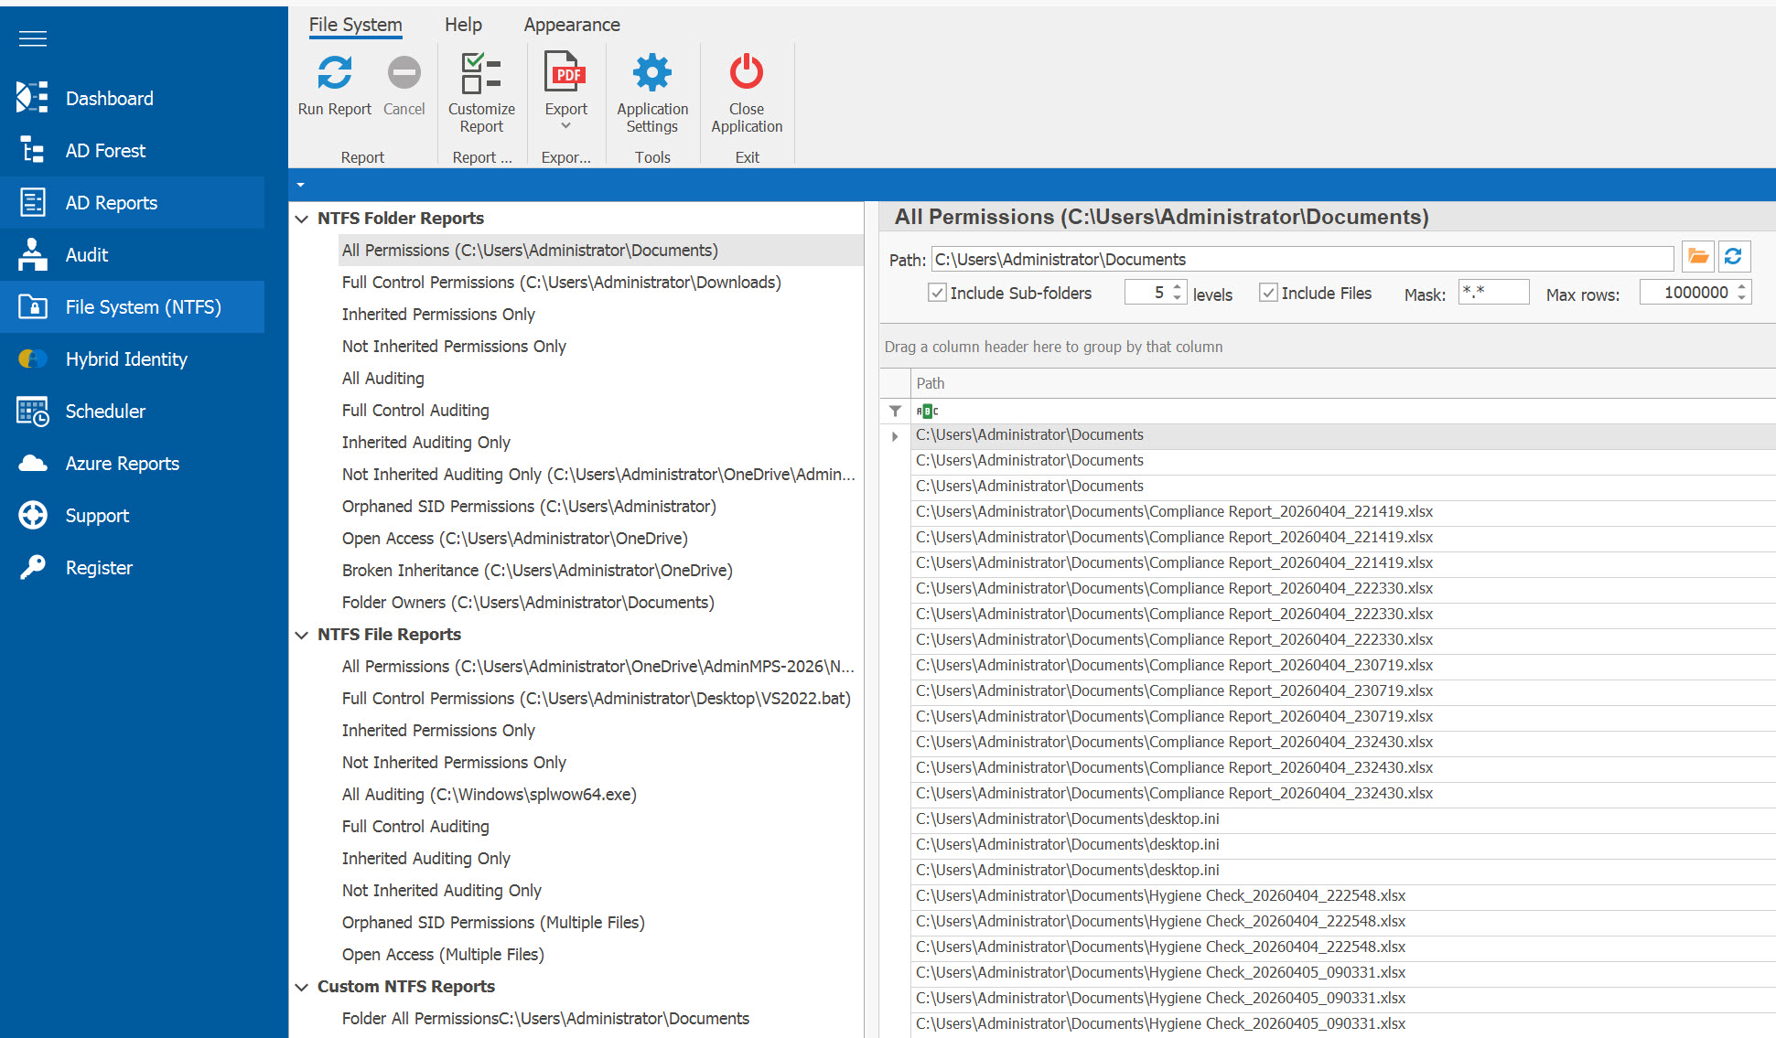The image size is (1776, 1038).
Task: Select Folder Owners Documents report
Action: (528, 603)
